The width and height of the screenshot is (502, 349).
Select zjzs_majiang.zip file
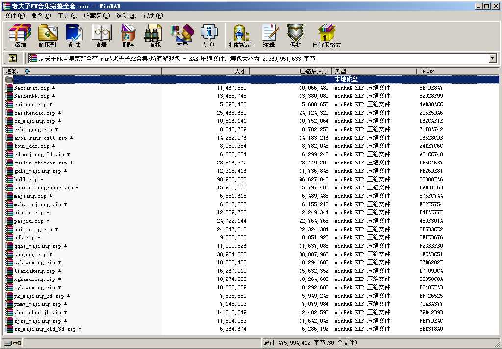(x=41, y=321)
